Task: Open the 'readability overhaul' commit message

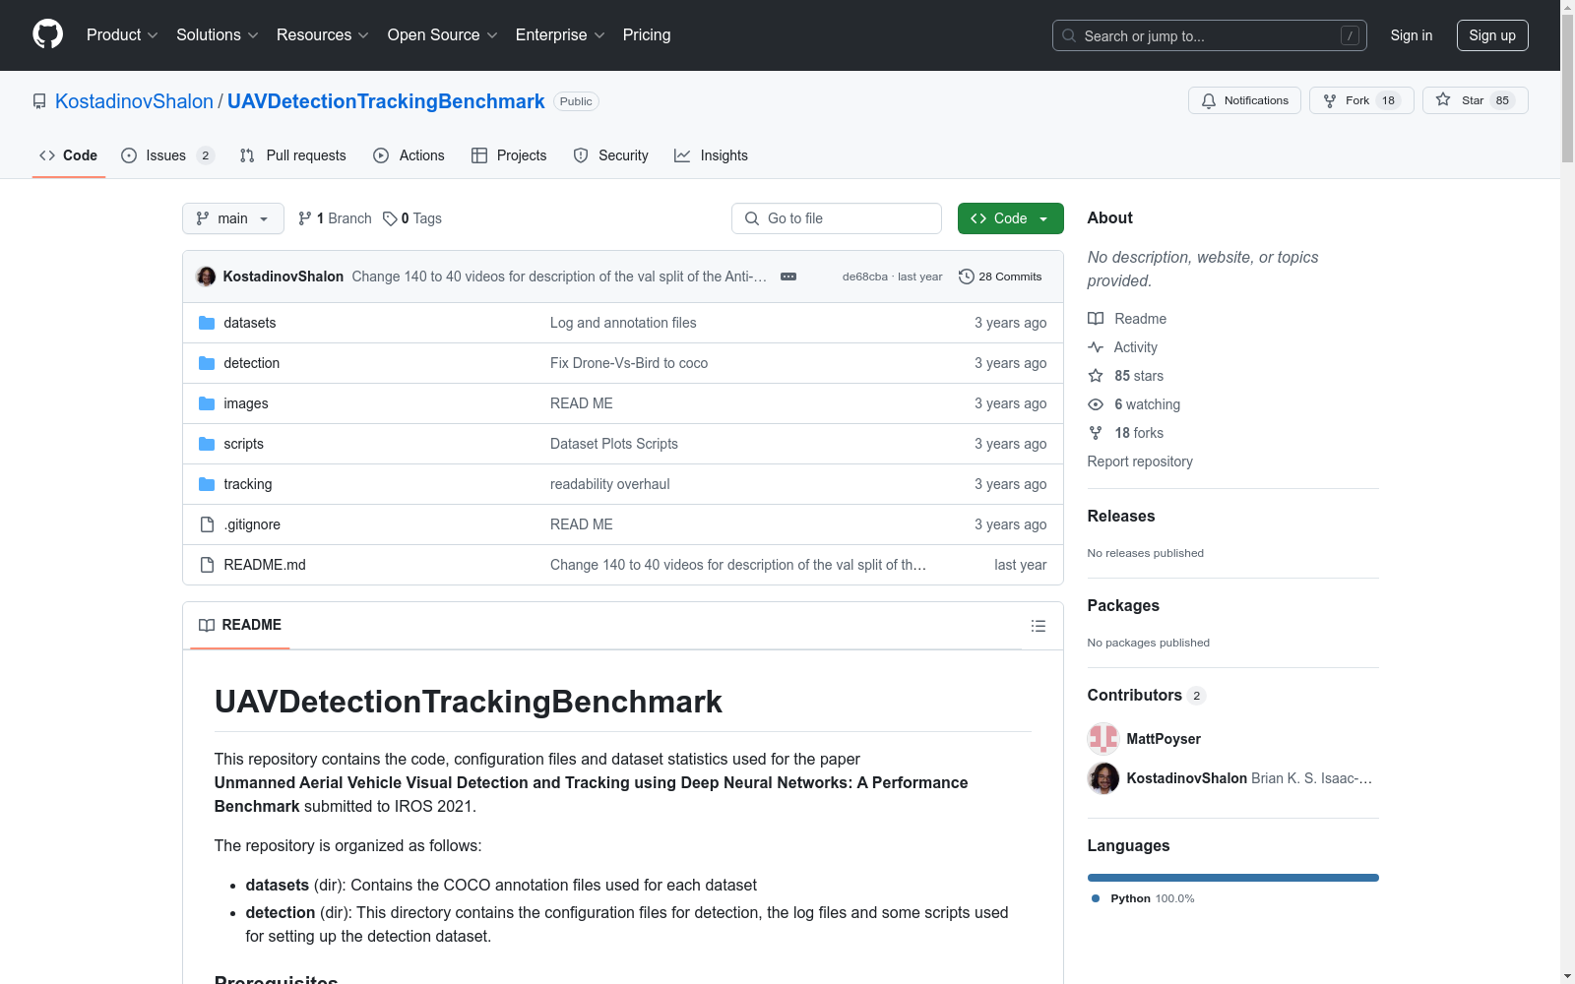Action: (610, 484)
